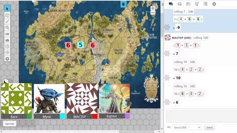Select Мунк goblin avatar
This screenshot has height=133, width=237.
point(49,99)
